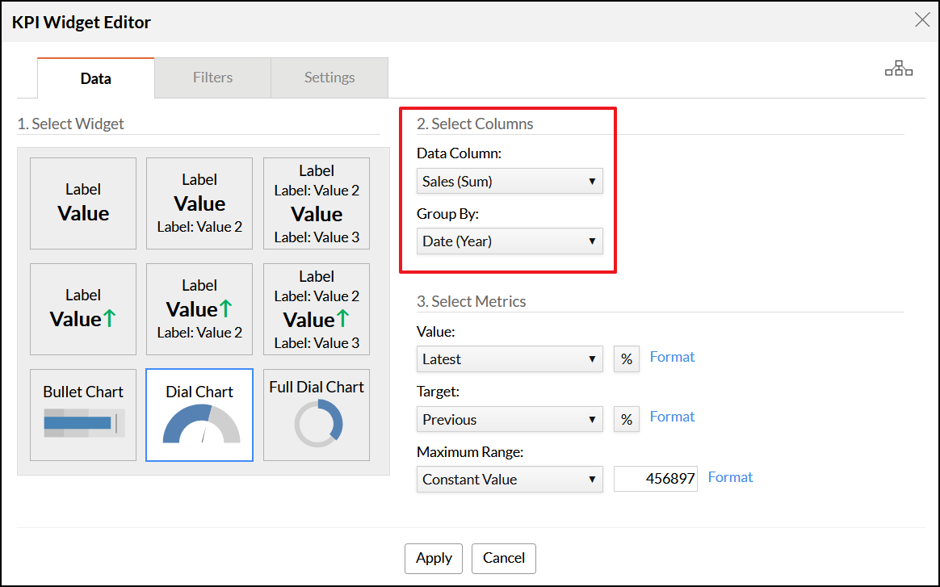
Task: Open the Value metric dropdown showing Latest
Action: 510,359
